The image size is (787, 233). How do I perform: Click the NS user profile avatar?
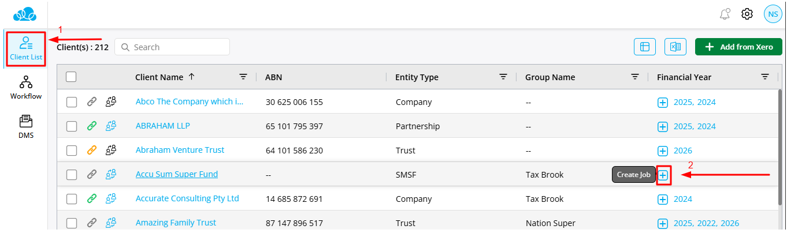point(773,14)
